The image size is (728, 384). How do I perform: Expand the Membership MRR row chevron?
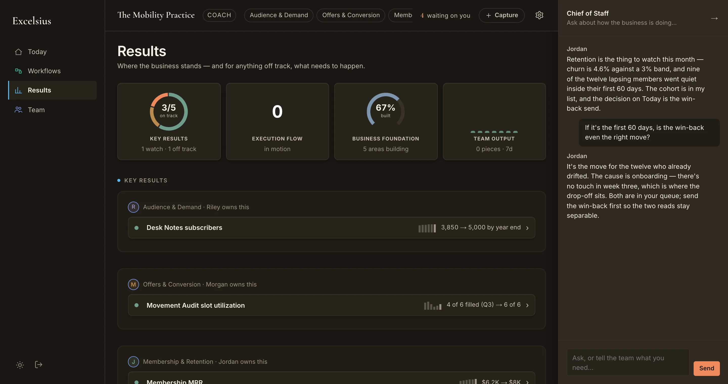(527, 382)
